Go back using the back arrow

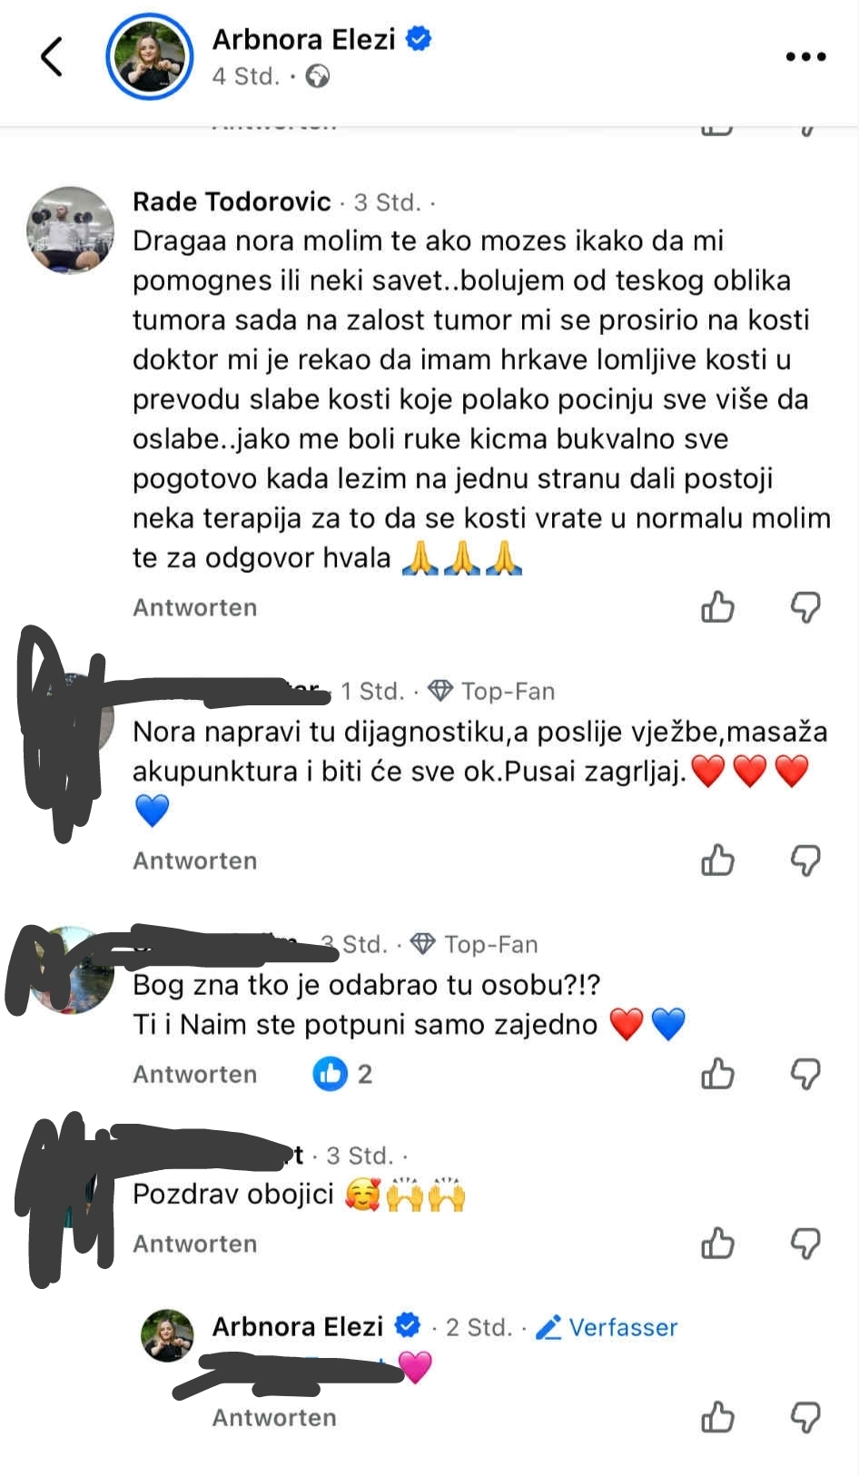(53, 56)
